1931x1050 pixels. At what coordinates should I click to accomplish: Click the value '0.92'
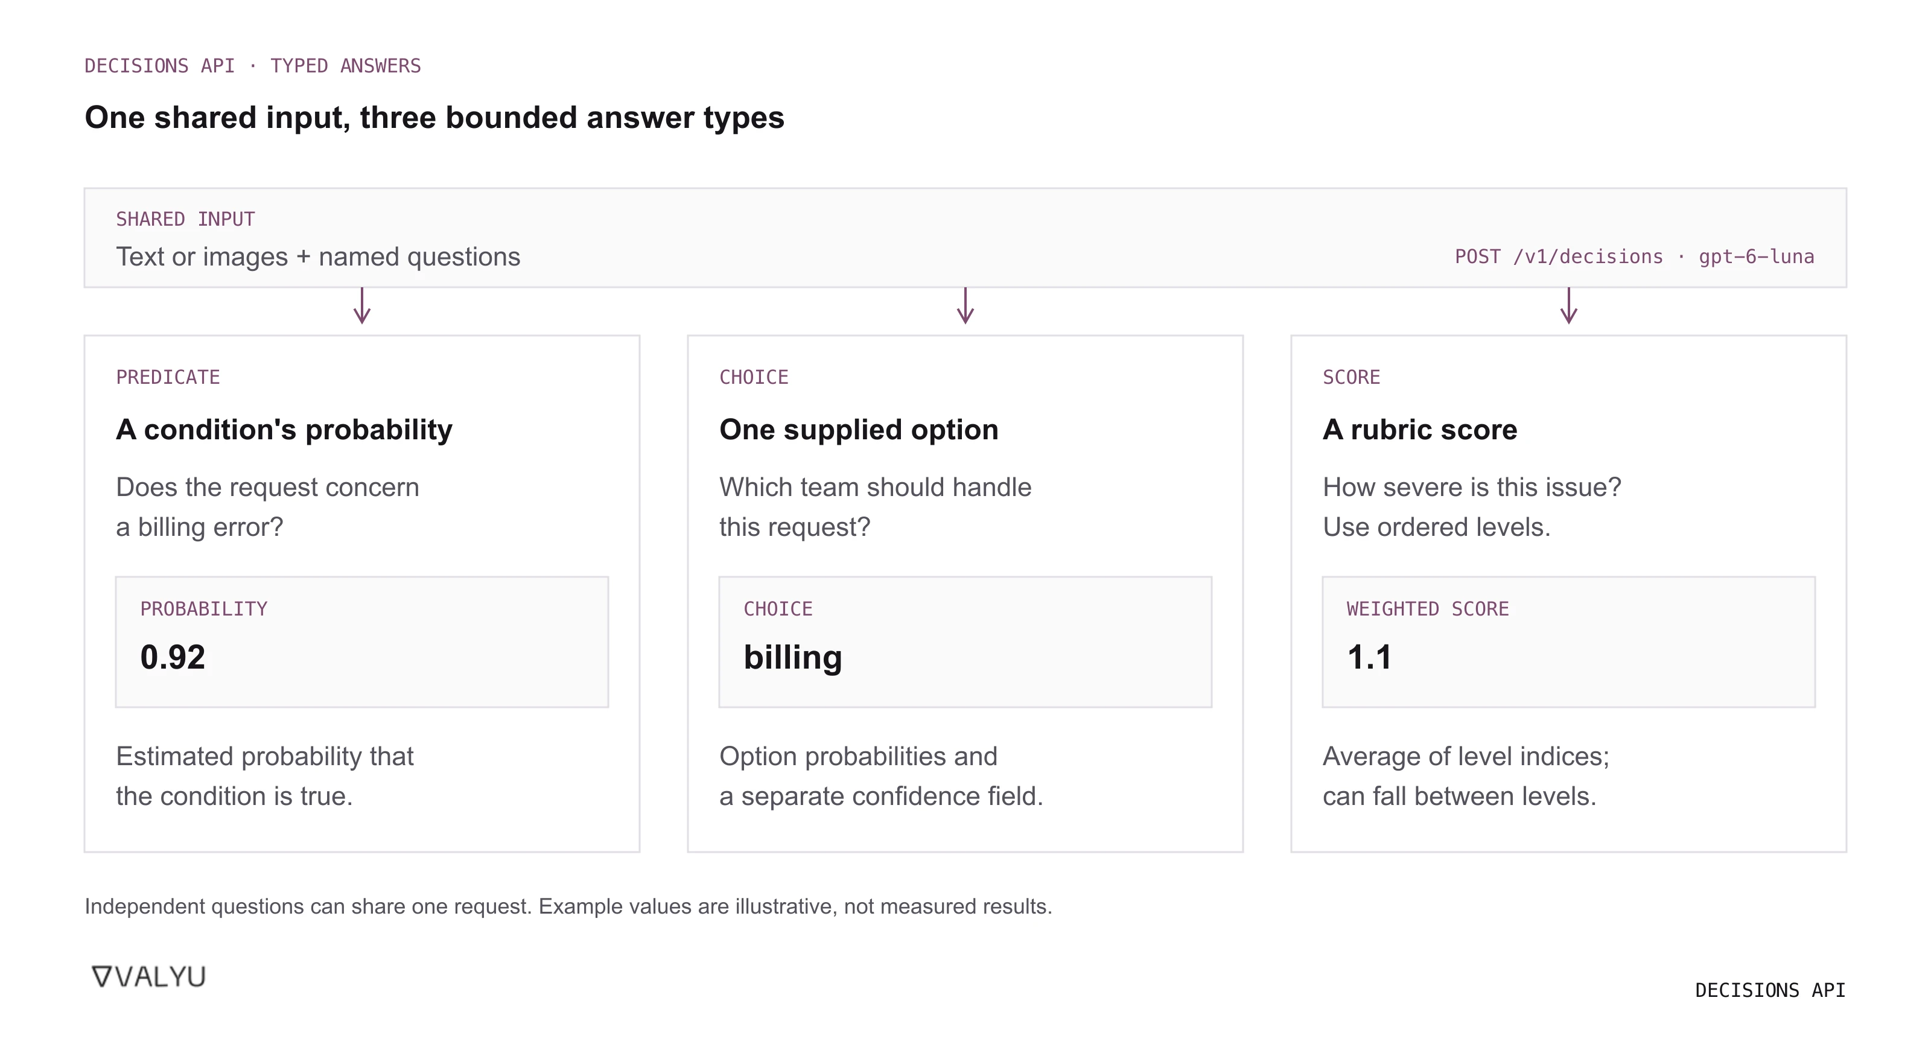click(173, 657)
